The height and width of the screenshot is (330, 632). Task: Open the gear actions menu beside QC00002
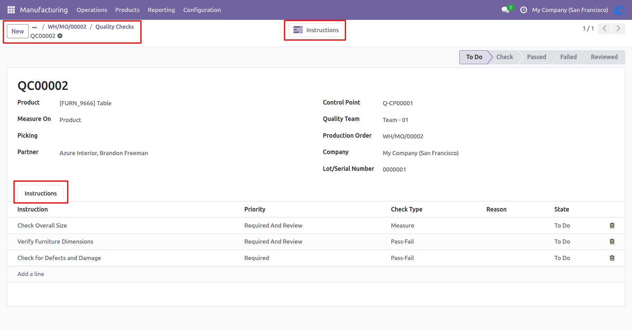(60, 36)
